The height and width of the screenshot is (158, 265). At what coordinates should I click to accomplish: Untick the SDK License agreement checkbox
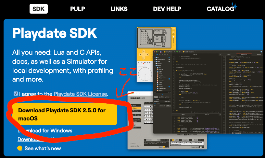[x=16, y=94]
